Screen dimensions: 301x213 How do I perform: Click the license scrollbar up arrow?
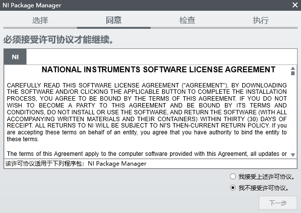click(x=293, y=68)
